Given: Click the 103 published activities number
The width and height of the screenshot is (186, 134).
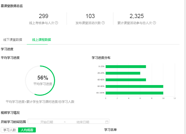Looking at the screenshot, I should point(90,16).
